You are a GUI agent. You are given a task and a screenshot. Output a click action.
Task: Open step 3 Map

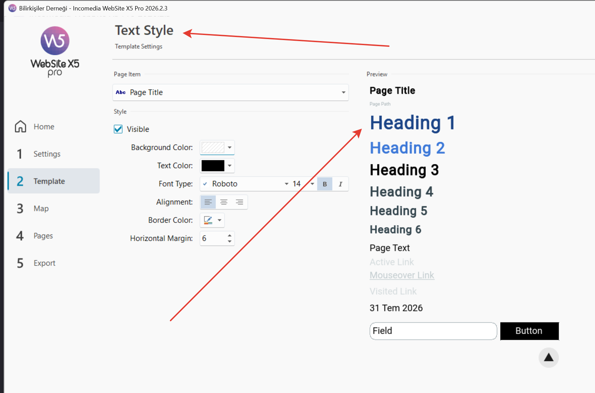54,208
